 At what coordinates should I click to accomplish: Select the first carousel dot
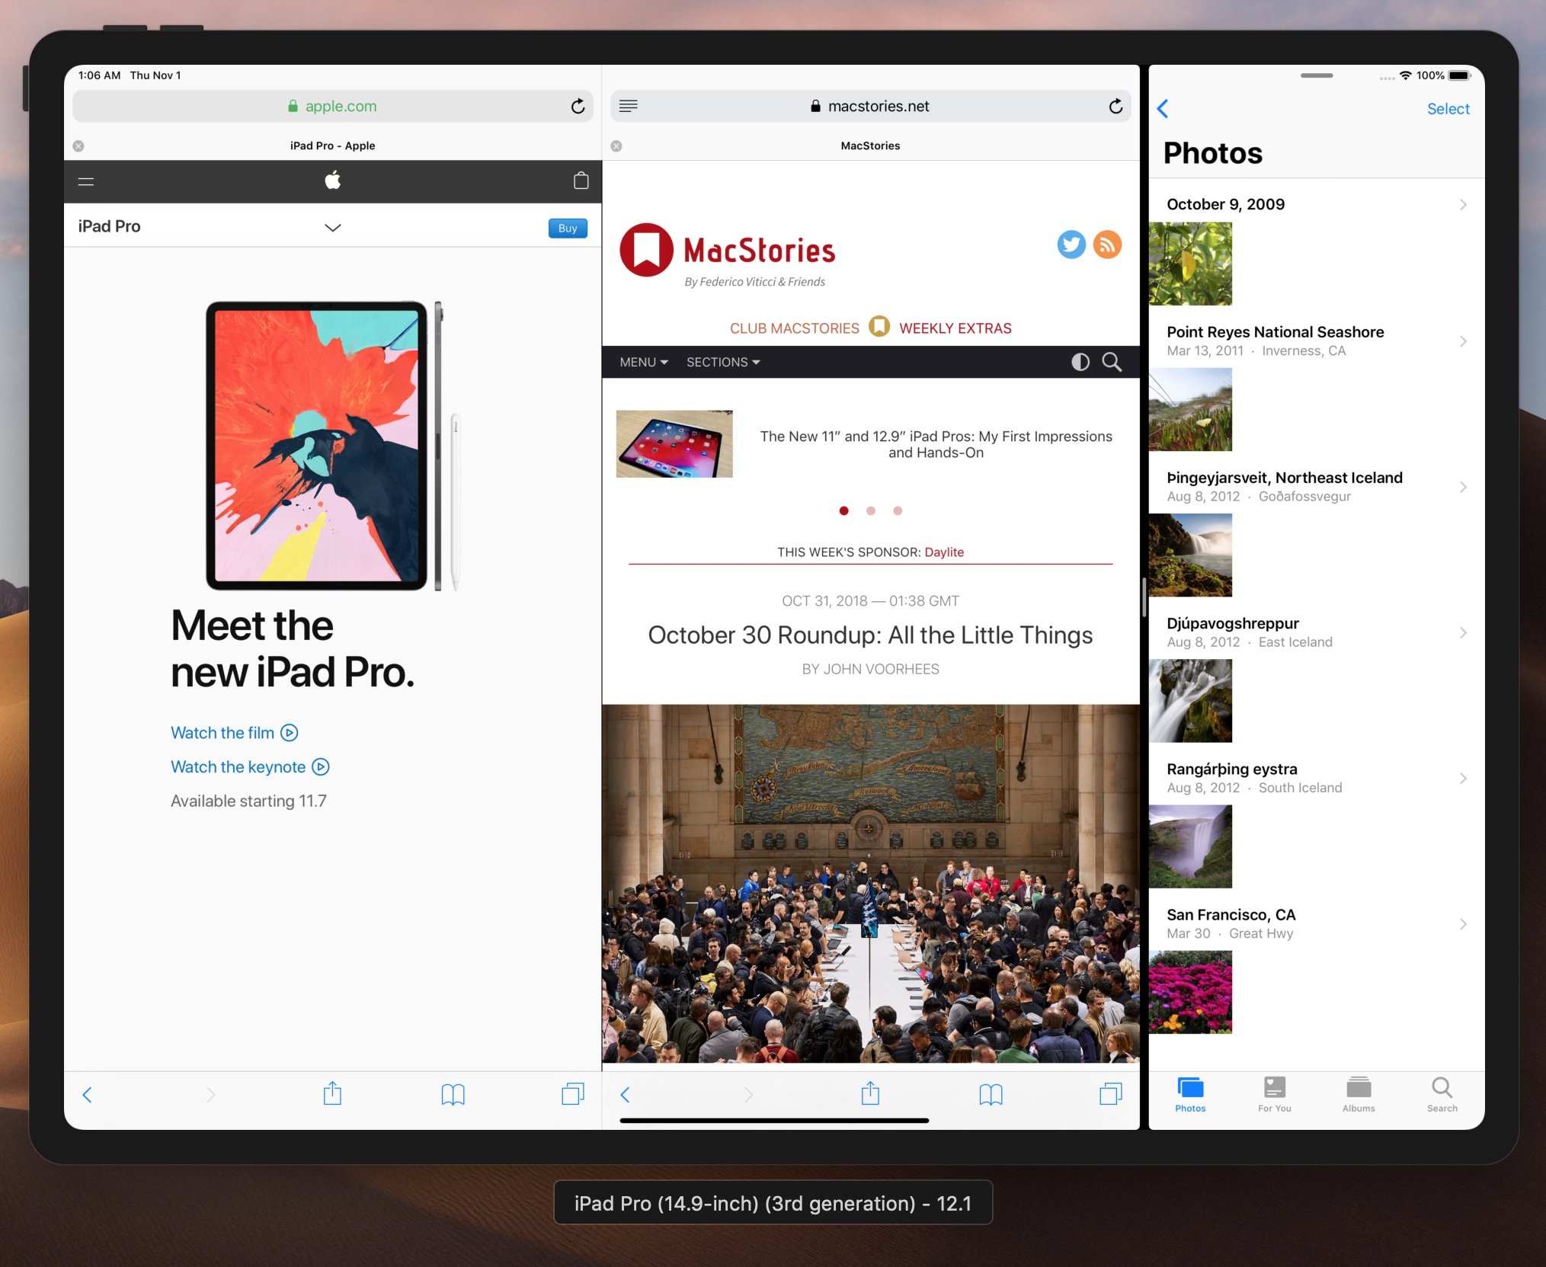(x=843, y=510)
